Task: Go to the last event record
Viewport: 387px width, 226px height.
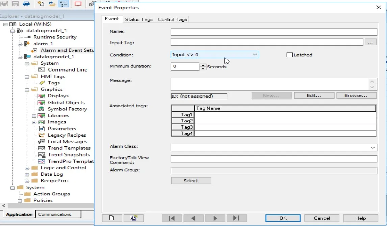Action: coord(236,218)
